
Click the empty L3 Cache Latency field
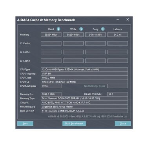pos(117,61)
